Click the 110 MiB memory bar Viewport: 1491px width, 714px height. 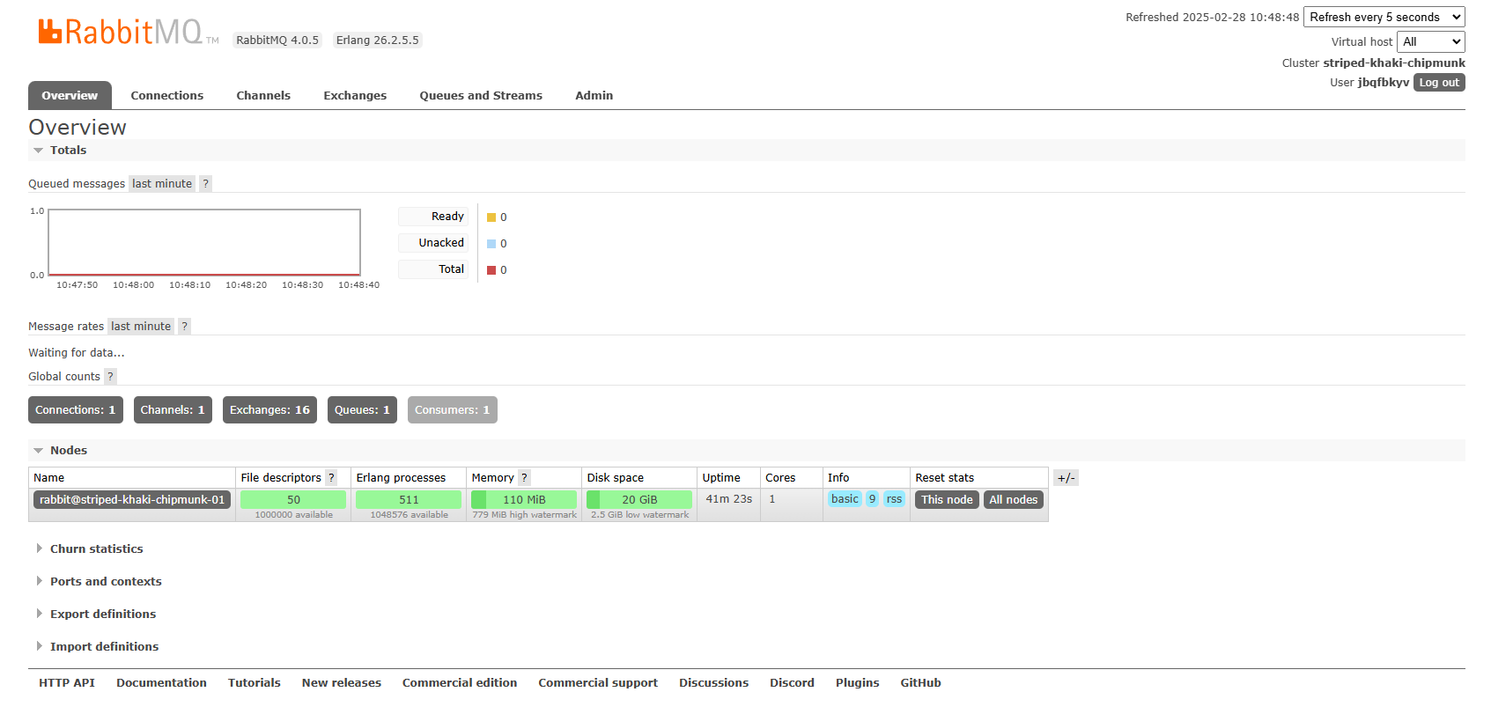pyautogui.click(x=524, y=499)
